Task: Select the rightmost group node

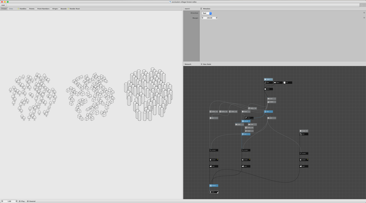Action: [304, 166]
